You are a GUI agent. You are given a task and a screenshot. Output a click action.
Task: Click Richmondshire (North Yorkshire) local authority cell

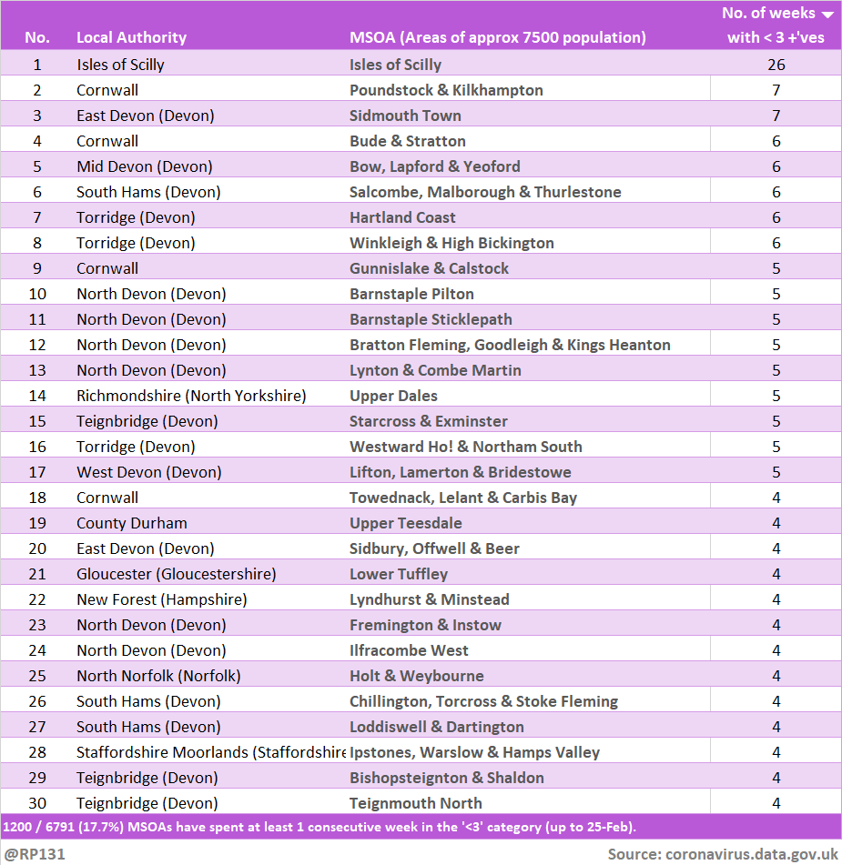pos(191,396)
